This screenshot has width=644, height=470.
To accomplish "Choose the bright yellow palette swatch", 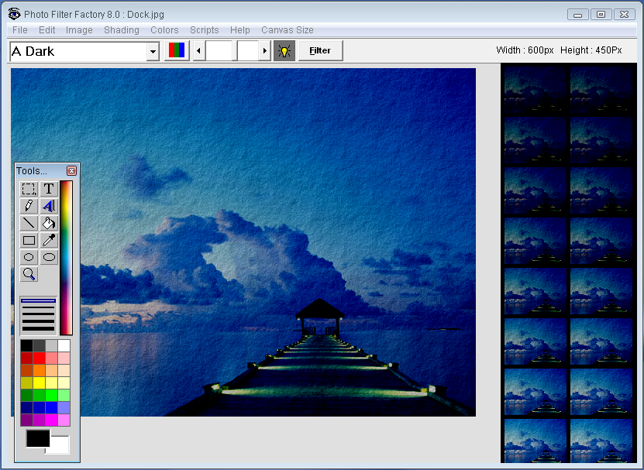I will 39,383.
